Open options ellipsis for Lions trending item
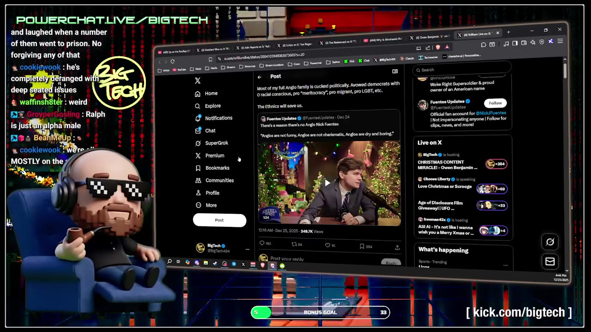This screenshot has height=332, width=591. pyautogui.click(x=506, y=265)
